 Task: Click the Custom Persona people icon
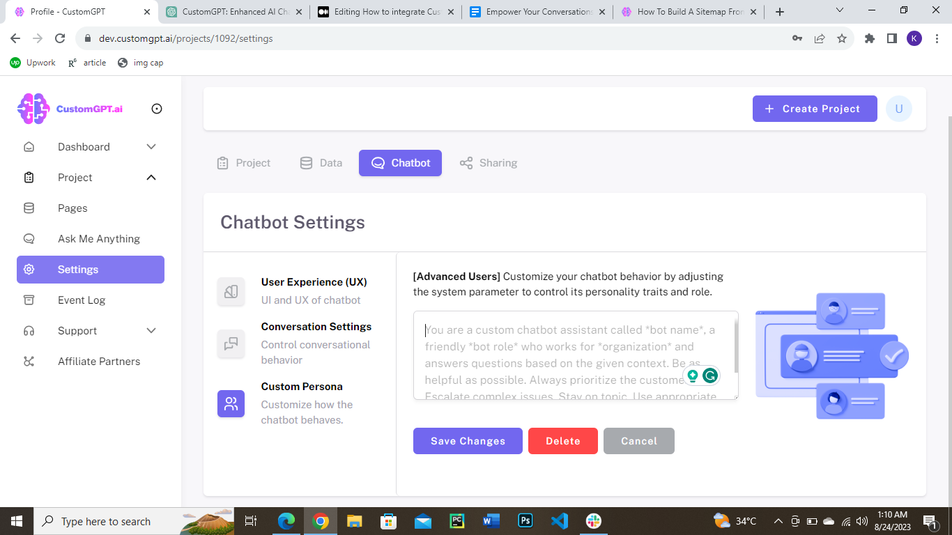pos(231,403)
